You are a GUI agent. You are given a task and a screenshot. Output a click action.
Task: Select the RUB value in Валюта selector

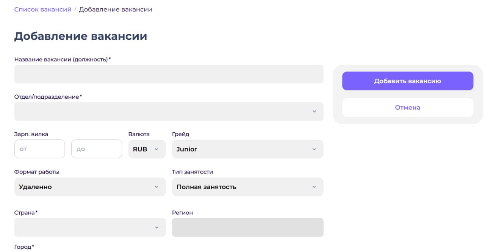click(140, 149)
